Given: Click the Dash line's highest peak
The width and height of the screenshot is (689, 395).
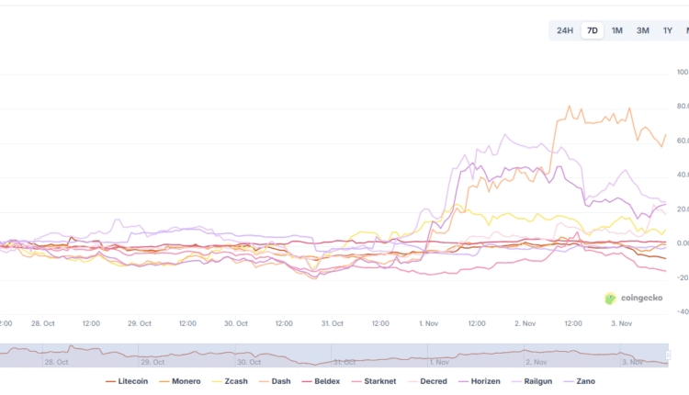Looking at the screenshot, I should click(570, 107).
